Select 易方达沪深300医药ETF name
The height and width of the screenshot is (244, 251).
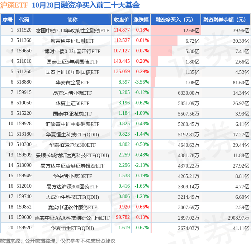(x=72, y=187)
